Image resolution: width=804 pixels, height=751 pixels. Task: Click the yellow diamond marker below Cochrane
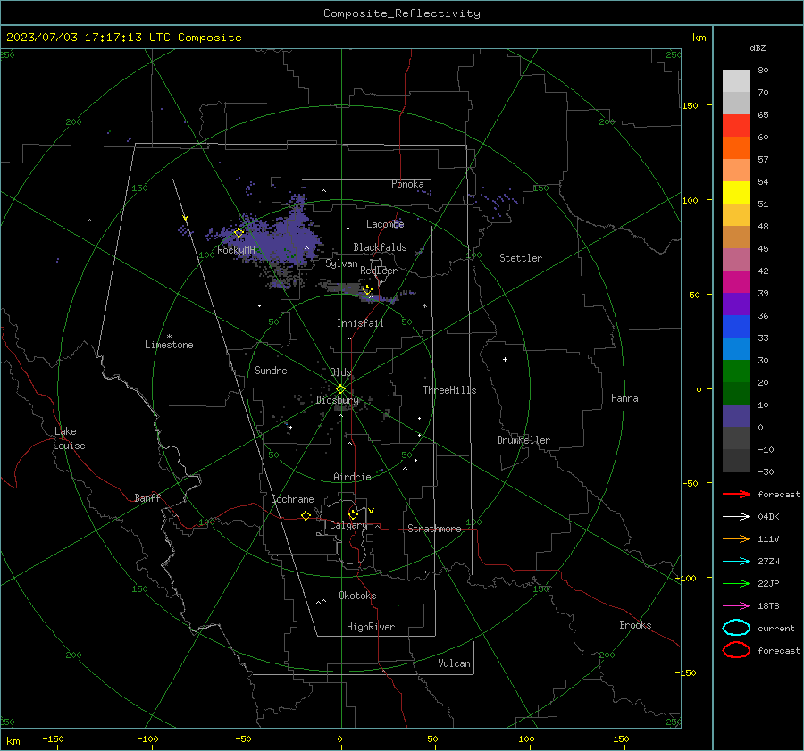pos(306,515)
